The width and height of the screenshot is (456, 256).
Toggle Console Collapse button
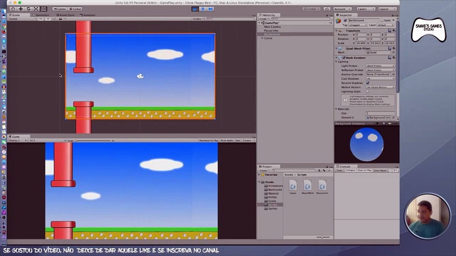coord(350,170)
